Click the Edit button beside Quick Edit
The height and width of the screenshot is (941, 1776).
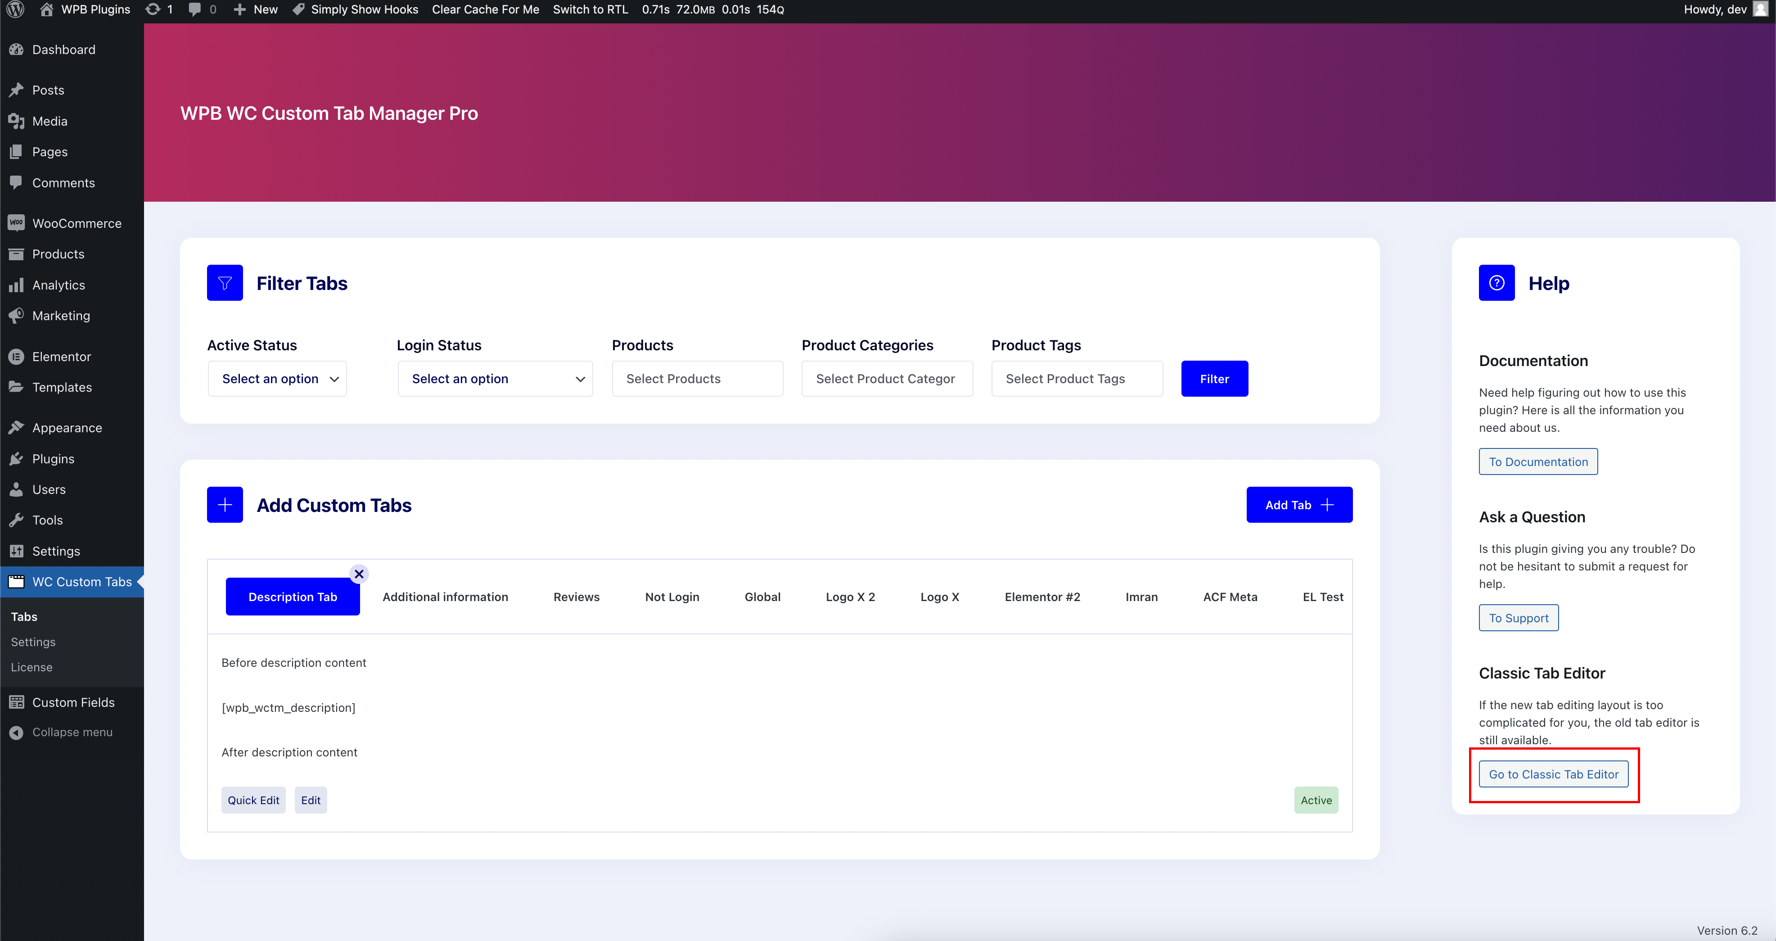click(x=310, y=800)
